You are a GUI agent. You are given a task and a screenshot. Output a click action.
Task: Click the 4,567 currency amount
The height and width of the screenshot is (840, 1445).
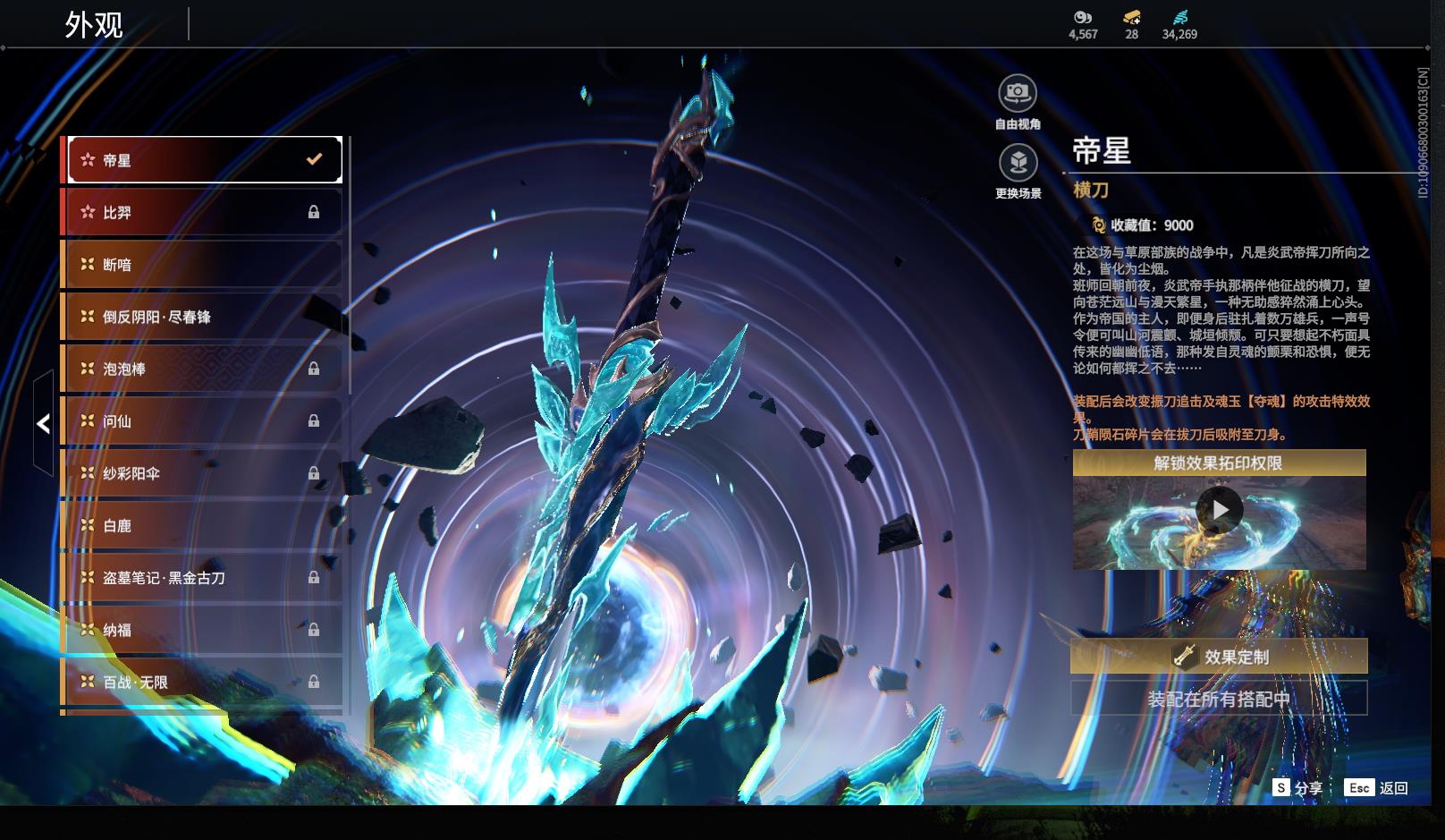(x=1083, y=34)
